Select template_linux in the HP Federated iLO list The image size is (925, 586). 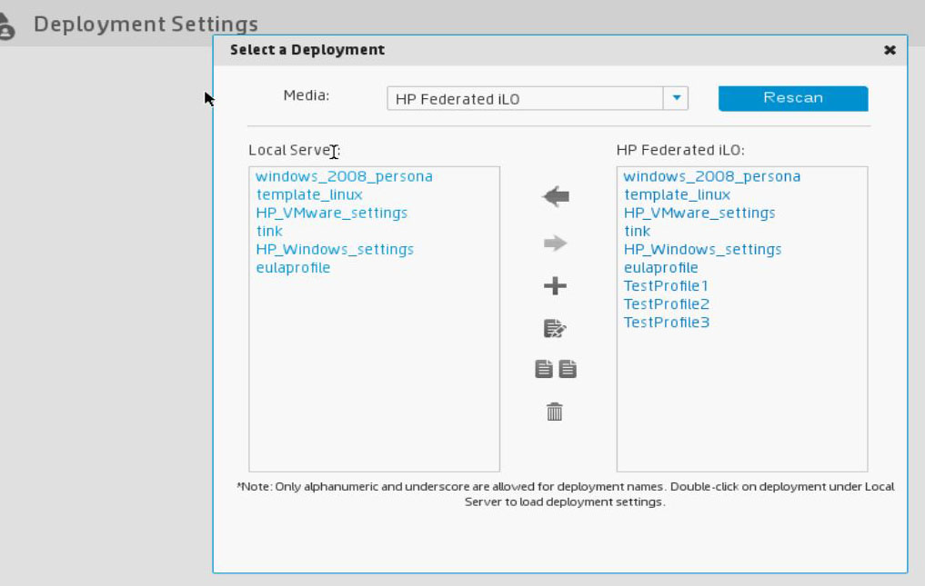tap(678, 194)
